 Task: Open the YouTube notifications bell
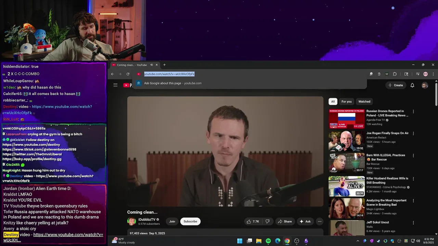tap(412, 85)
